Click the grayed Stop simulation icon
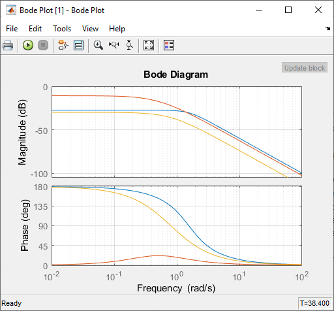The height and width of the screenshot is (311, 334). (x=43, y=45)
